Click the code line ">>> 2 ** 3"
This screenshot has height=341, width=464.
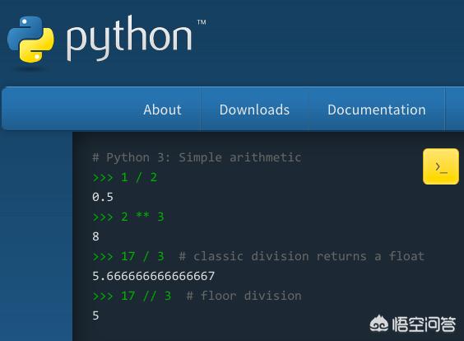click(128, 217)
